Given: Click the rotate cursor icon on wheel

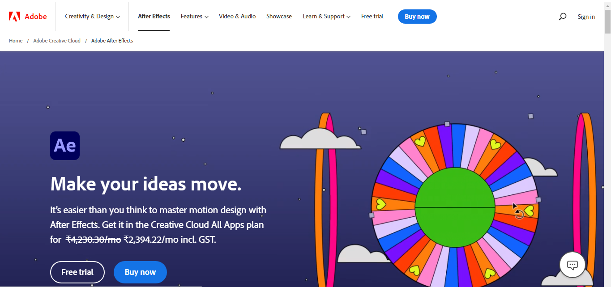Looking at the screenshot, I should coord(518,214).
